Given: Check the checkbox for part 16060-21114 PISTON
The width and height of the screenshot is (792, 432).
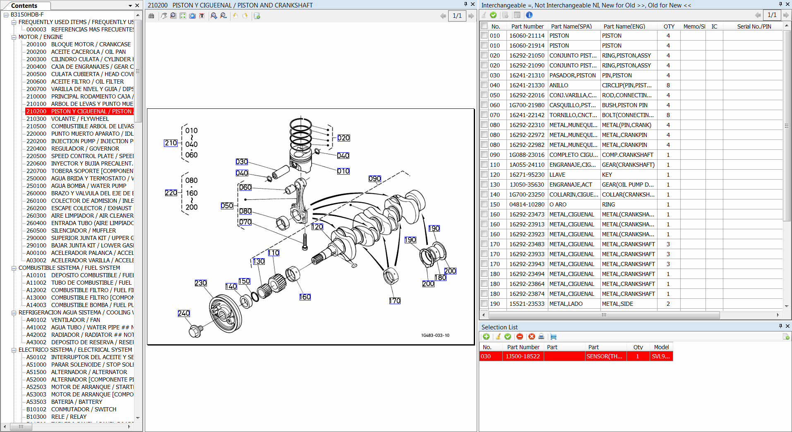Looking at the screenshot, I should [484, 35].
